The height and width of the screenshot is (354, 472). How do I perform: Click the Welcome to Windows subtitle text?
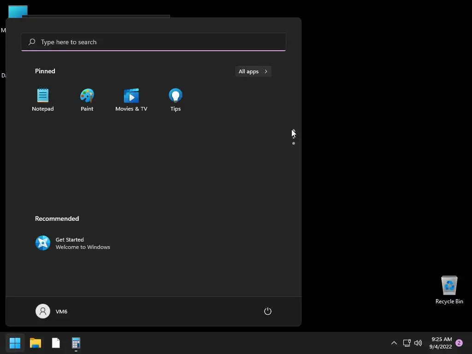83,247
